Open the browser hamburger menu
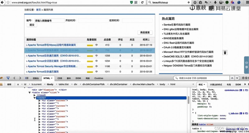The height and width of the screenshot is (133, 249). (247, 2)
